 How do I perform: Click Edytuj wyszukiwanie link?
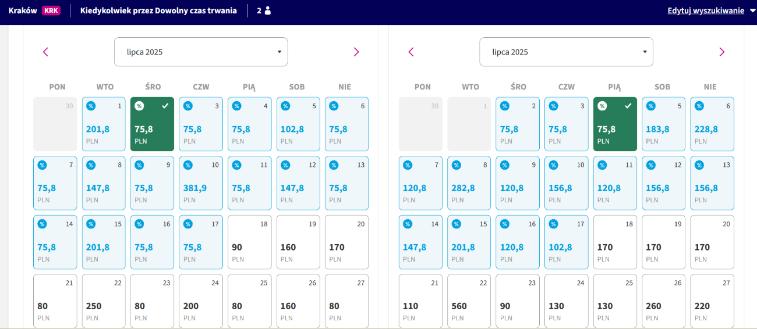coord(706,10)
